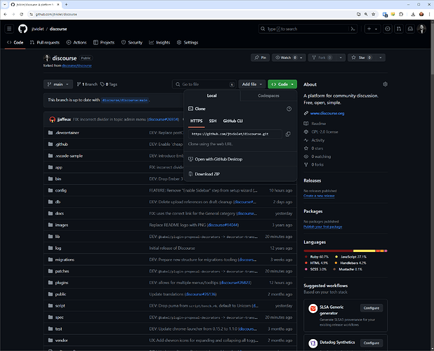Open the new tab plus button

[x=67, y=4]
